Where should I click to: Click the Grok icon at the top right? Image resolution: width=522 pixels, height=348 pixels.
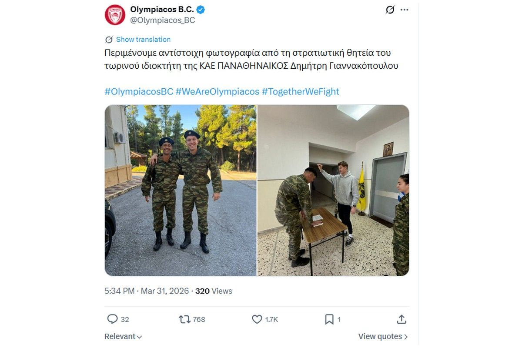[x=390, y=10]
